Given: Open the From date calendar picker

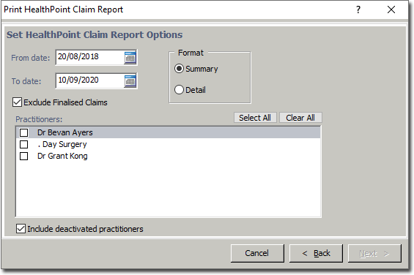Looking at the screenshot, I should click(x=130, y=58).
